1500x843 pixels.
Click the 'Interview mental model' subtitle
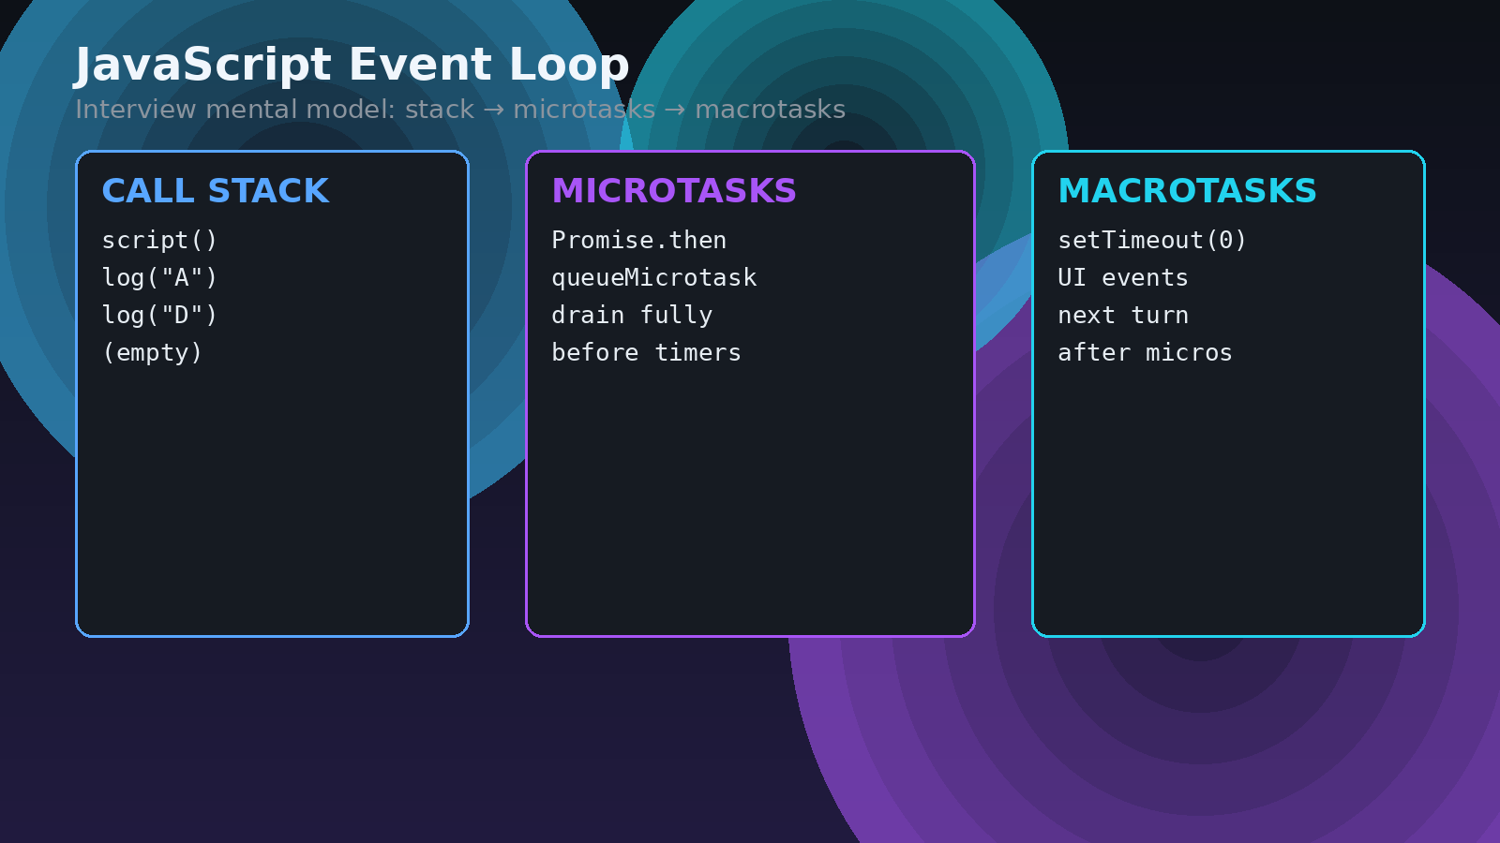(x=460, y=110)
